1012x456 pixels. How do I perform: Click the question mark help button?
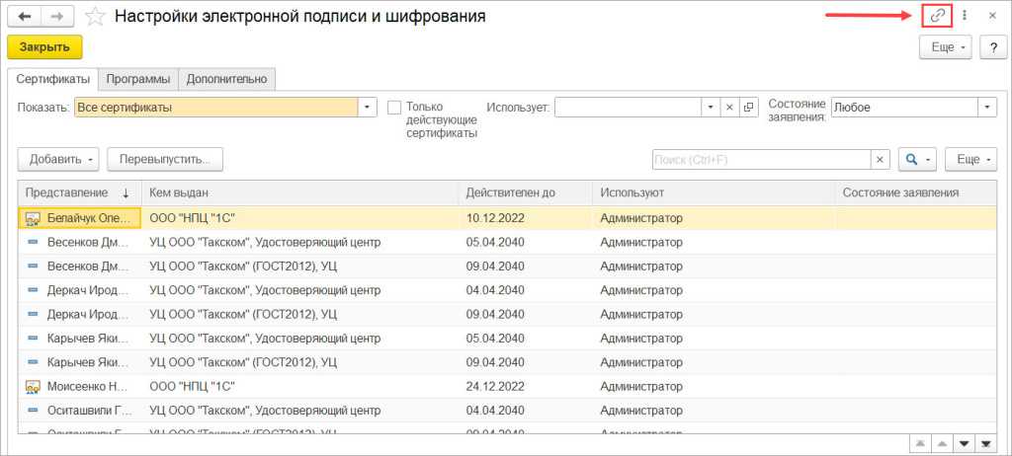point(992,47)
